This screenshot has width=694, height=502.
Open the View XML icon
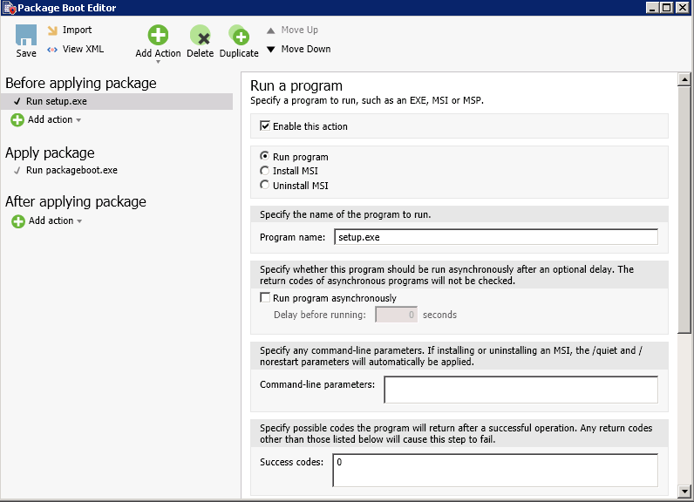click(x=53, y=49)
